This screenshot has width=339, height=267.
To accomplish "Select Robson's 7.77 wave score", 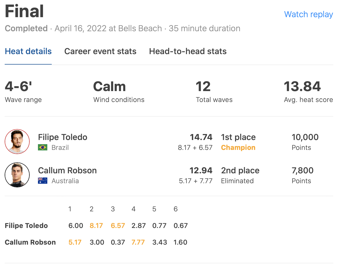I will [x=138, y=242].
